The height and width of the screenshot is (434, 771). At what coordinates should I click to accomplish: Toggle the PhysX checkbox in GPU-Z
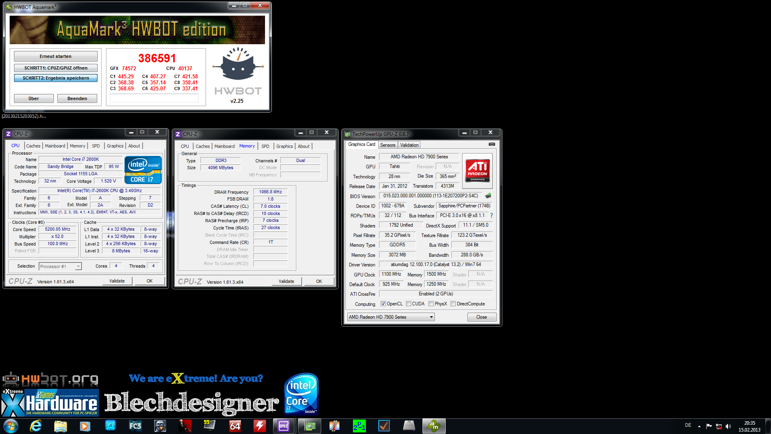tap(431, 304)
